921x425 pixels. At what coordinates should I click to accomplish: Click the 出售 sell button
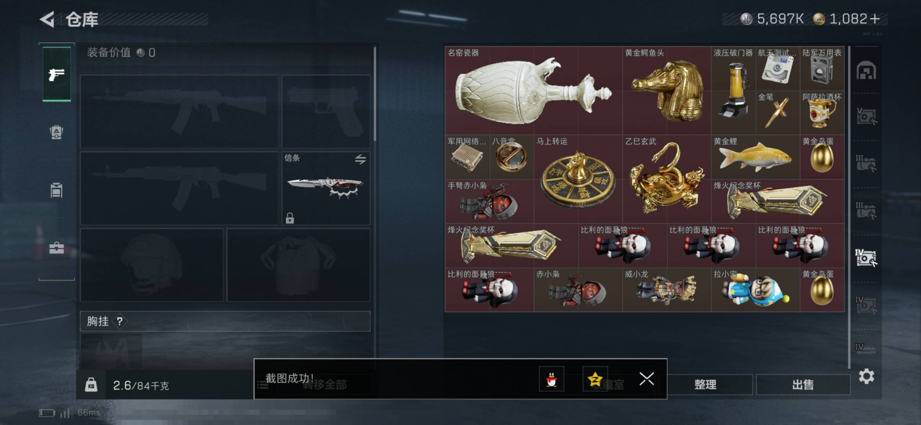[x=803, y=384]
